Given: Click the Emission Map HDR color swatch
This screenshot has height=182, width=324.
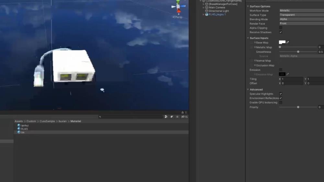Looking at the screenshot, I should [x=282, y=74].
